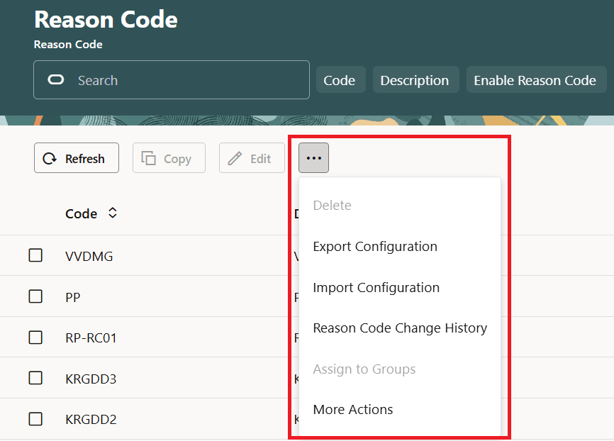Open Reason Code Change History

coord(400,328)
